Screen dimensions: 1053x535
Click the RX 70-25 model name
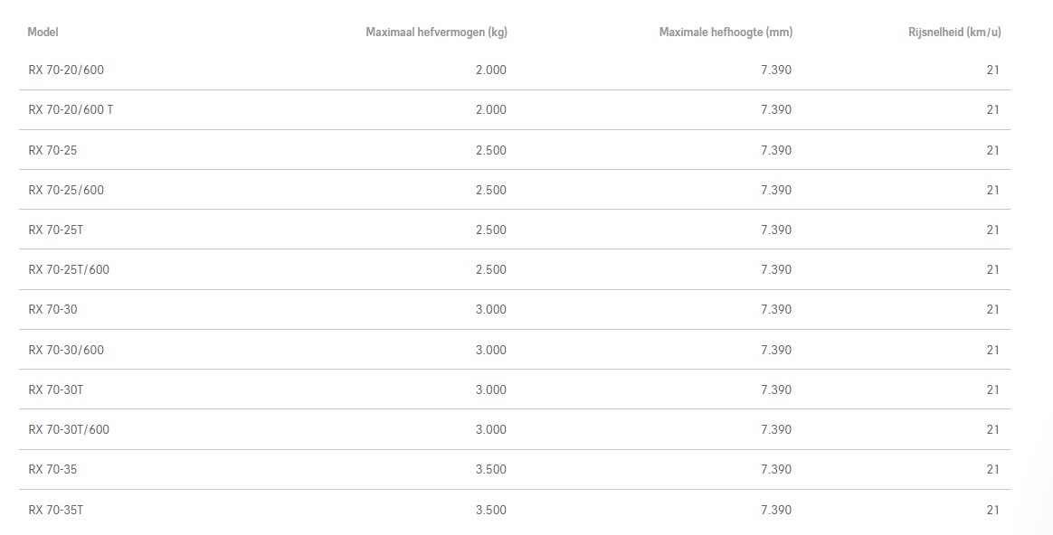click(52, 150)
